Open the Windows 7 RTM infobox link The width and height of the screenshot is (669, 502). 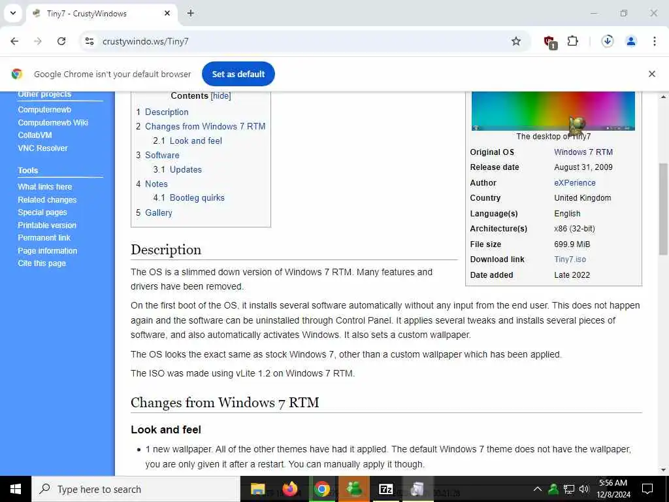point(583,152)
